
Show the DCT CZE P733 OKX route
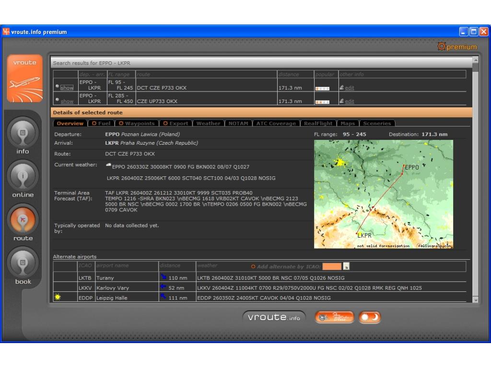point(67,88)
